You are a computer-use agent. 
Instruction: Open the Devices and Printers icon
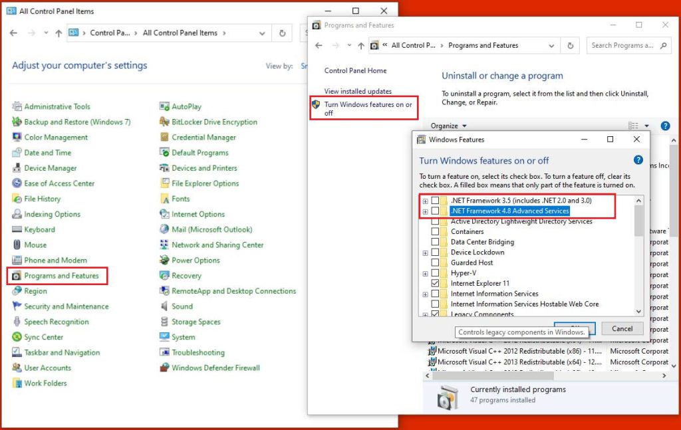(164, 168)
